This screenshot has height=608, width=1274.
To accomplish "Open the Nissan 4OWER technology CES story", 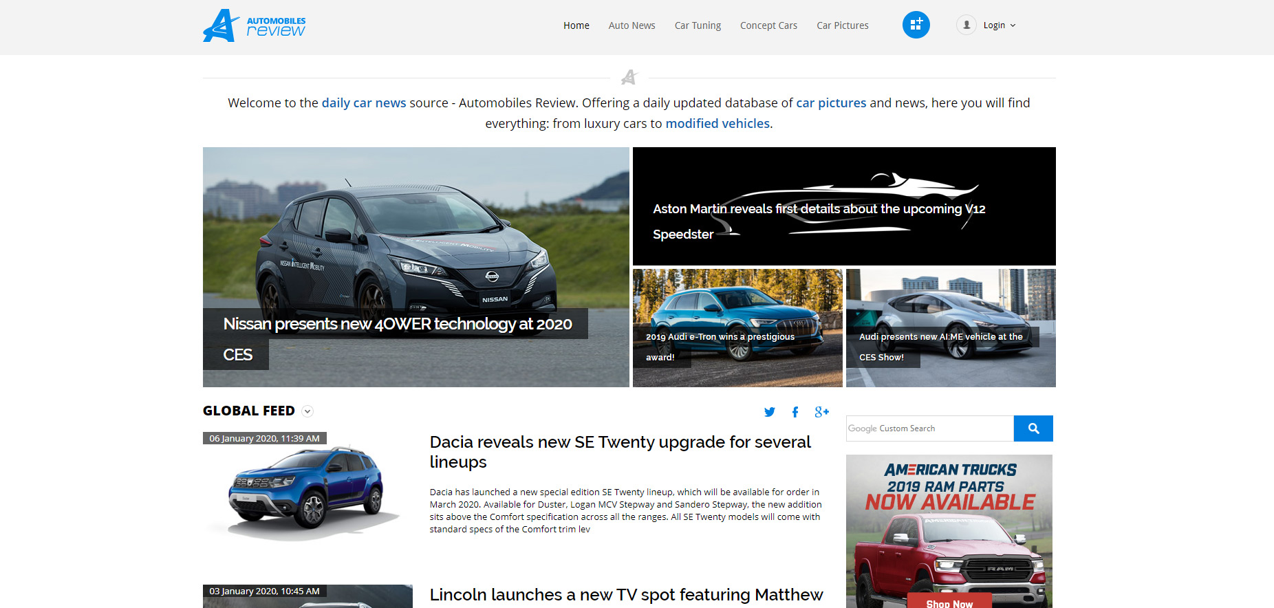I will 416,267.
